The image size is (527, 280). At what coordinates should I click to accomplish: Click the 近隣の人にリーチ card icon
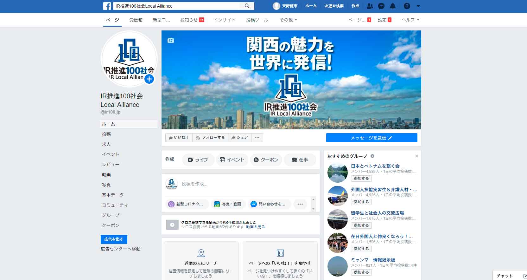tap(201, 253)
